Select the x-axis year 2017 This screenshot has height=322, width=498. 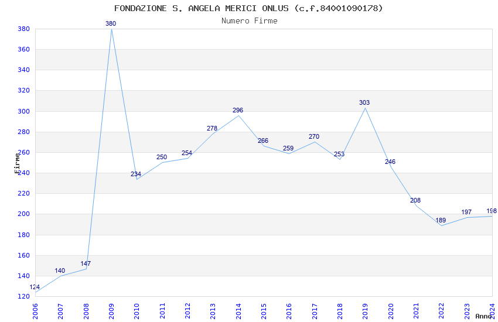[315, 311]
